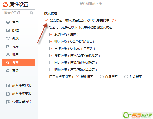
Task: Select 谷歌搜索 radio button
Action: (126, 77)
